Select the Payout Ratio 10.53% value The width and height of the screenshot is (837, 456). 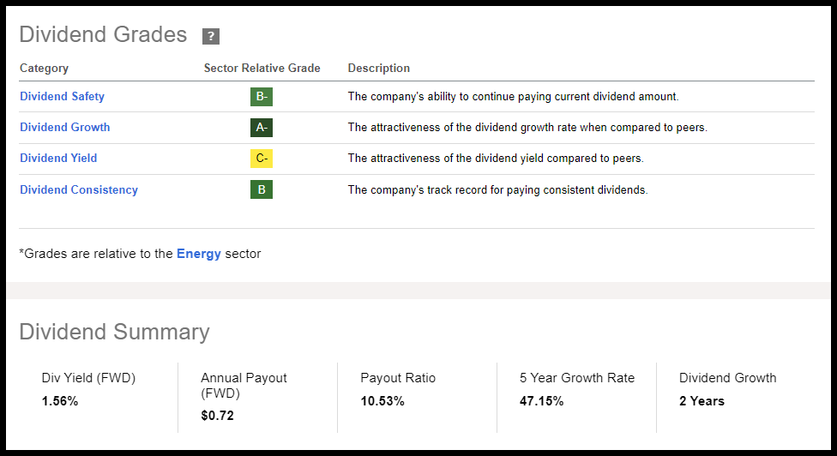[x=382, y=401]
